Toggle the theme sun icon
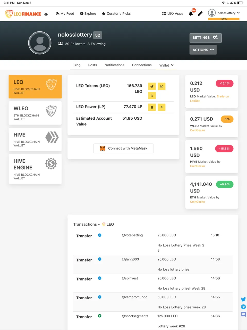The width and height of the screenshot is (247, 330). pyautogui.click(x=46, y=14)
